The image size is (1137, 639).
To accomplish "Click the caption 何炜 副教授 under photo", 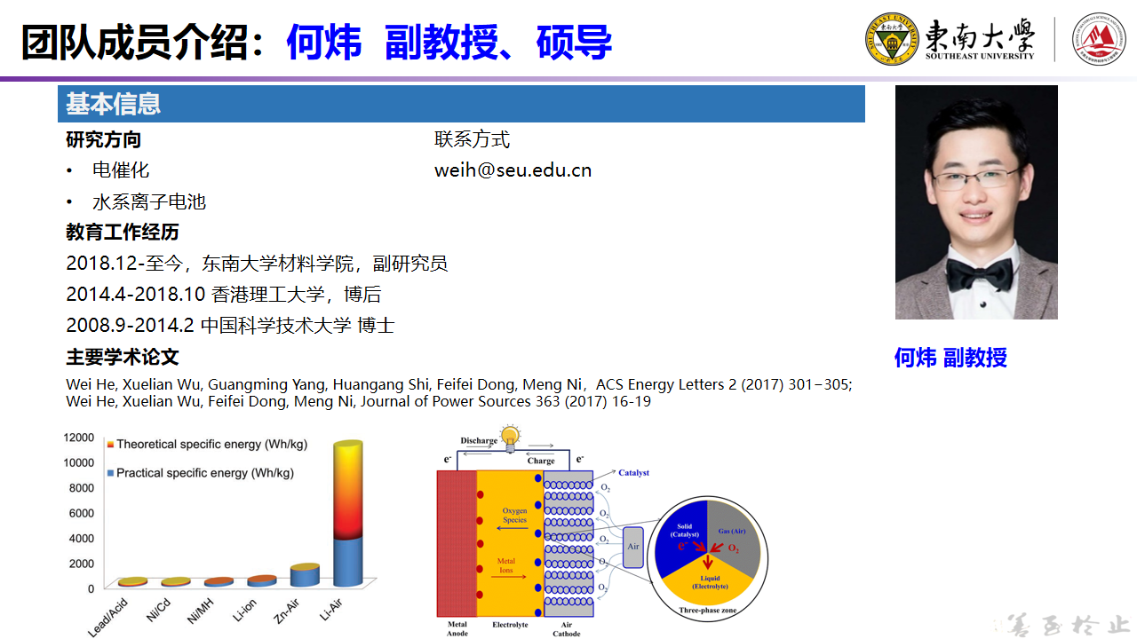I will point(950,358).
